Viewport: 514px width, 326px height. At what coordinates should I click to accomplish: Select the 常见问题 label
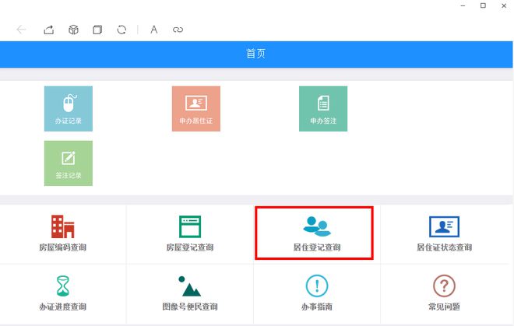coord(444,307)
